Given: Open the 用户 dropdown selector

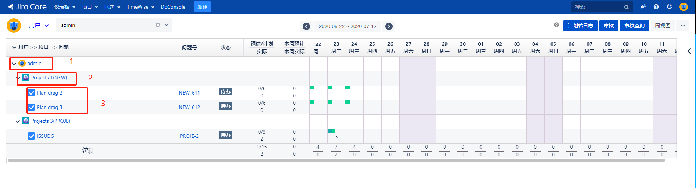Looking at the screenshot, I should click(x=39, y=25).
